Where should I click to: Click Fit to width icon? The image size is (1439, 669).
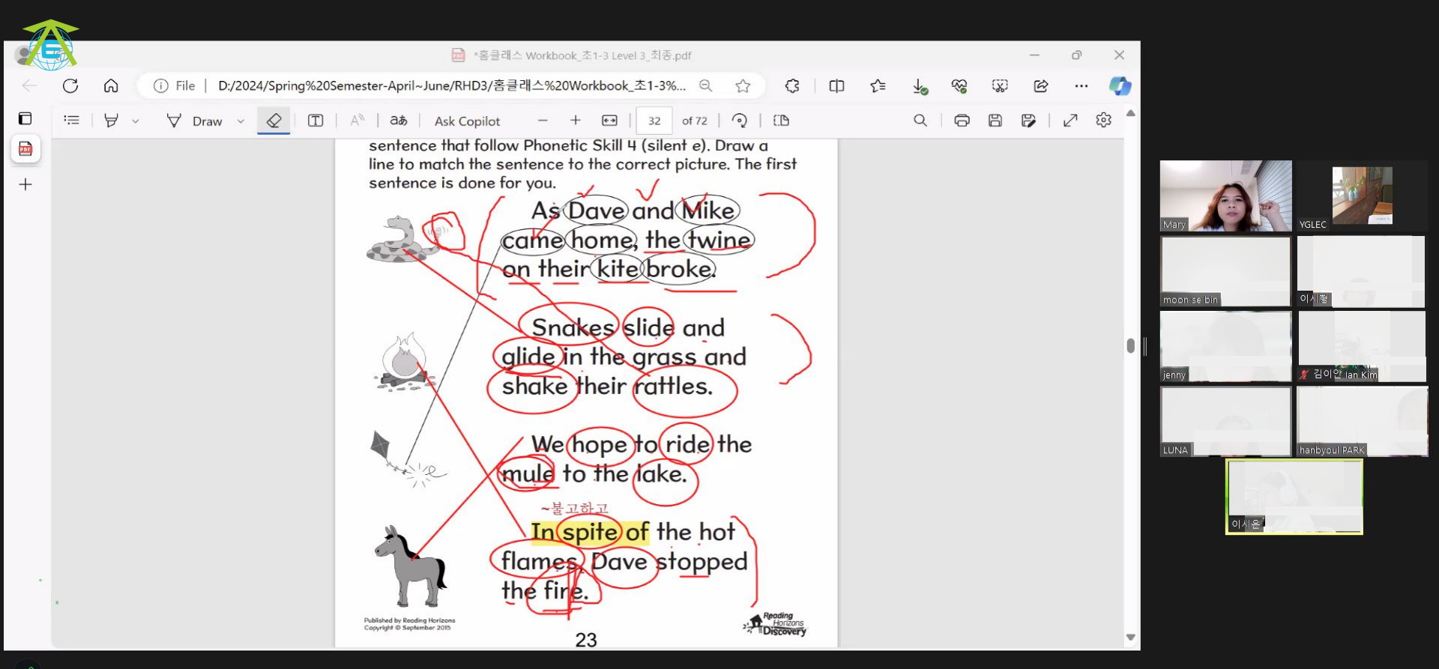[609, 120]
